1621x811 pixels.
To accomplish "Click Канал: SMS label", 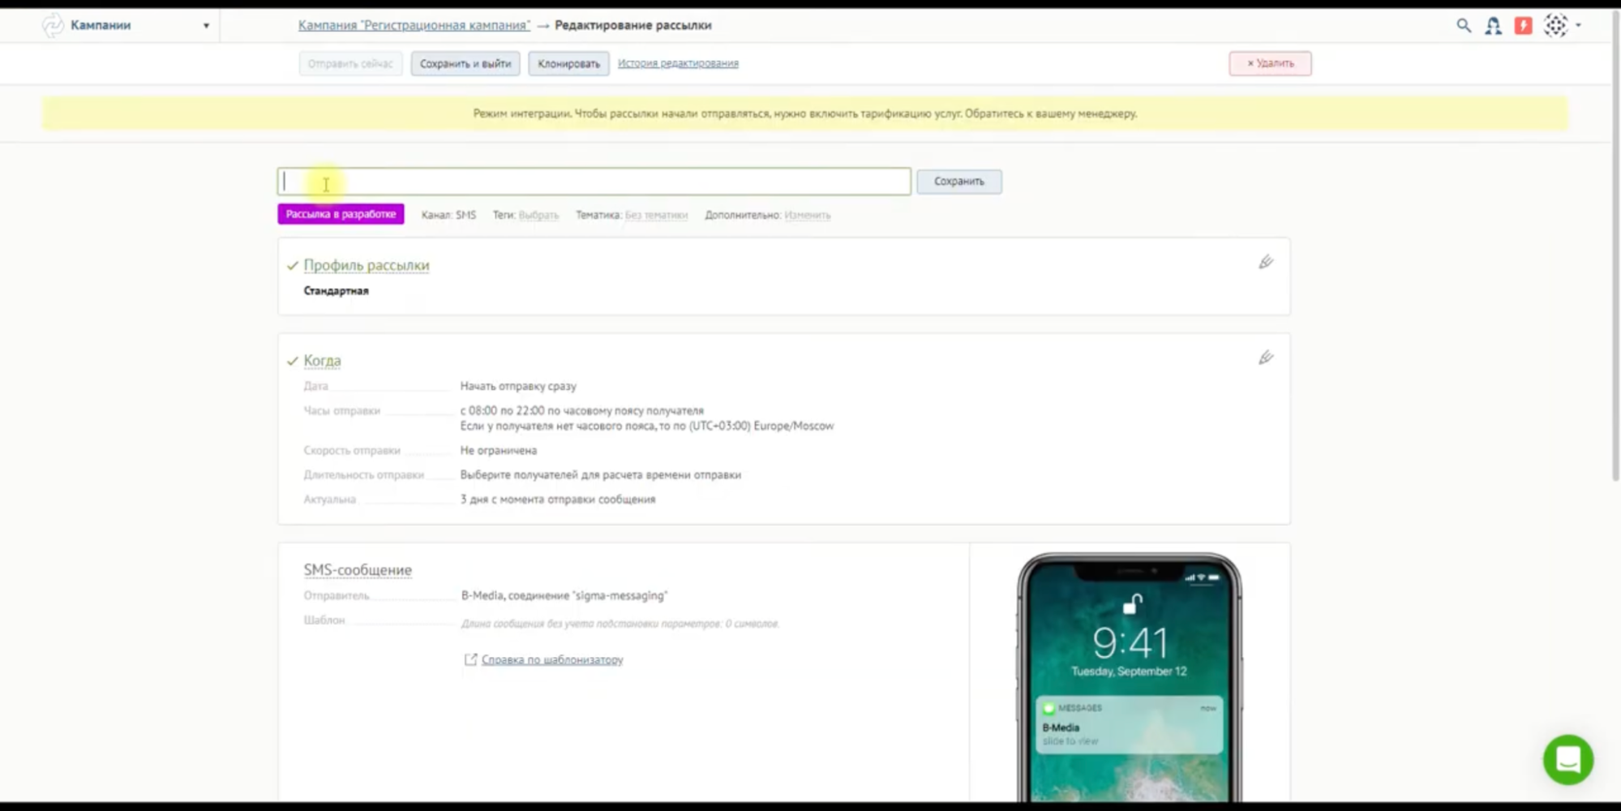I will tap(448, 215).
